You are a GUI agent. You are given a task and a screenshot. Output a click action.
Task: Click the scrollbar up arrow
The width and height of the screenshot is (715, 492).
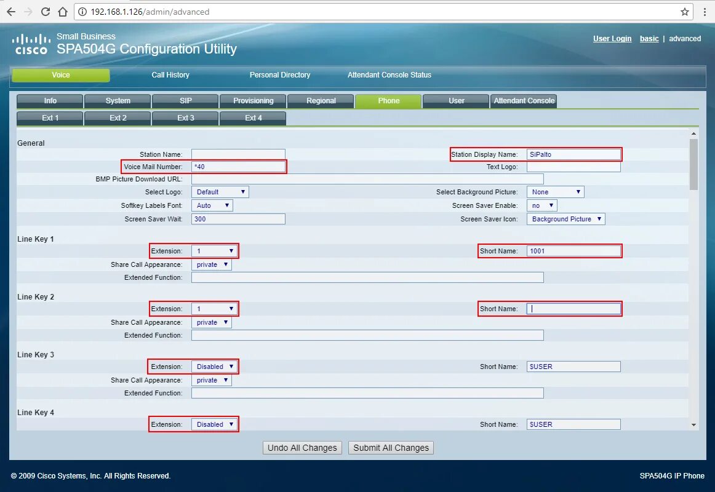click(693, 134)
